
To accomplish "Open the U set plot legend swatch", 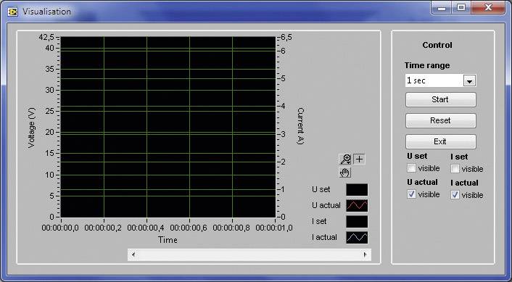I will pyautogui.click(x=357, y=190).
